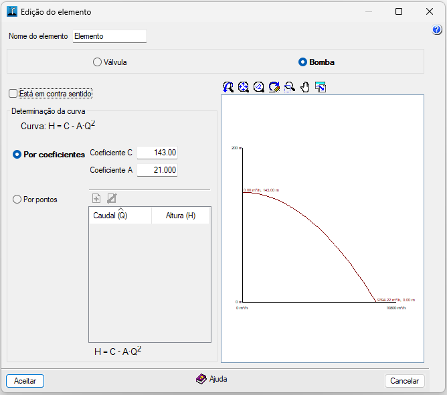Click the Altura (H) column header
Screen dimensions: 447x395
point(181,216)
